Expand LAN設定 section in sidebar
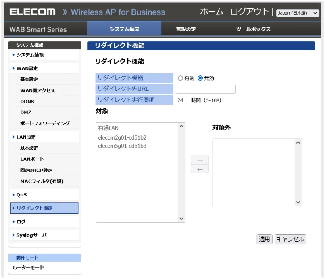Screen dimensions: 325x279 click(x=45, y=137)
